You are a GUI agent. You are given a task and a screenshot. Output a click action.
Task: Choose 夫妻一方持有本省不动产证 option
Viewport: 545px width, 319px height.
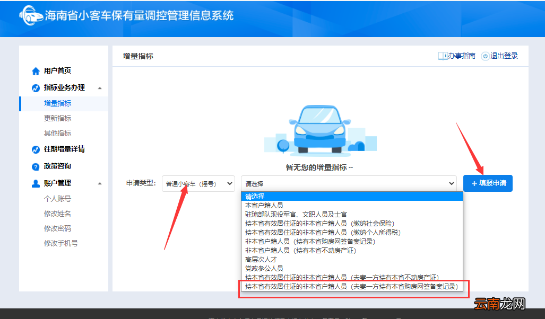[352, 277]
